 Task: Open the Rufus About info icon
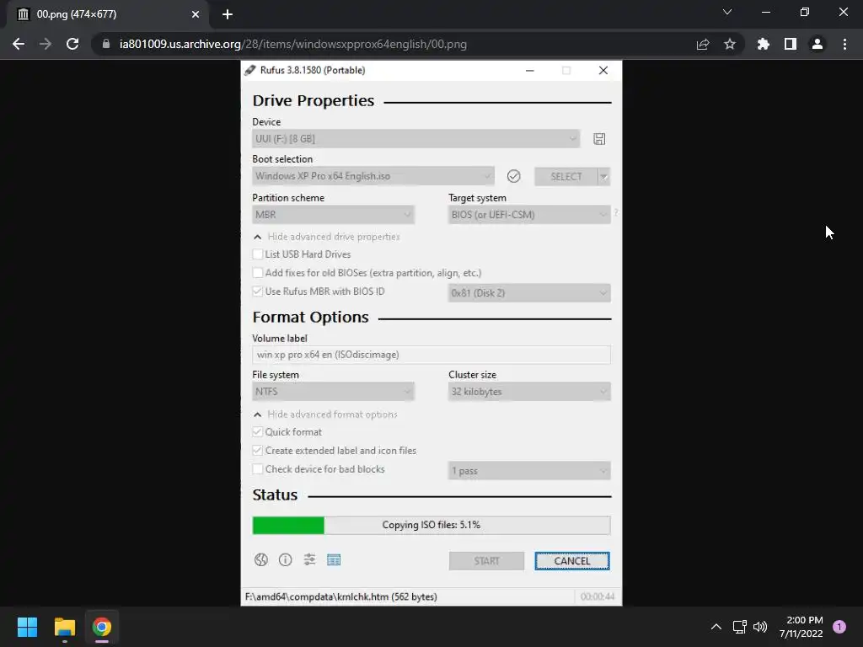pos(285,560)
